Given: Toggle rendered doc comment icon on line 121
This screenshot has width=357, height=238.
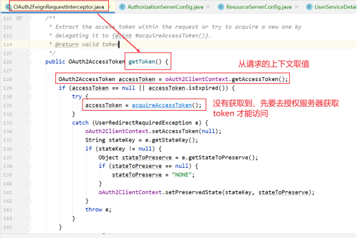Looking at the screenshot, I should pyautogui.click(x=19, y=18).
